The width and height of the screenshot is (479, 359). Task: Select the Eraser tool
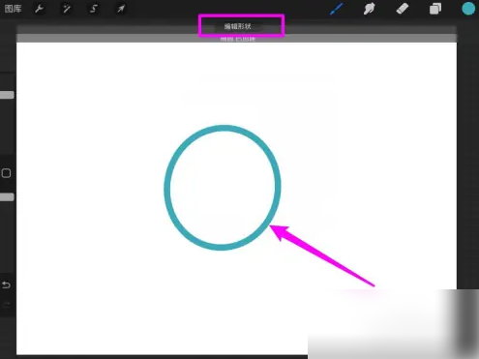(403, 9)
